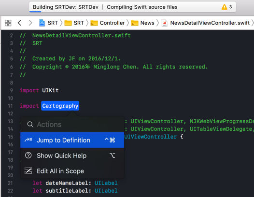This screenshot has height=197, width=254.
Task: Click the 'Building SRTDev: SRTDev' status text
Action: click(66, 7)
